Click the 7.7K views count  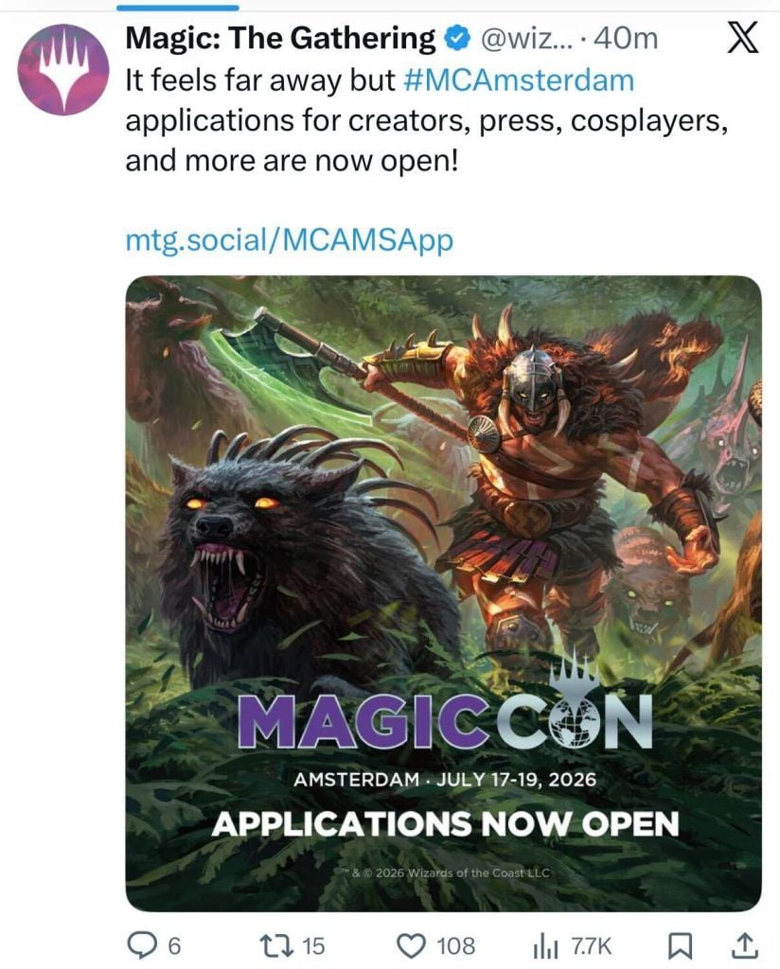click(591, 946)
